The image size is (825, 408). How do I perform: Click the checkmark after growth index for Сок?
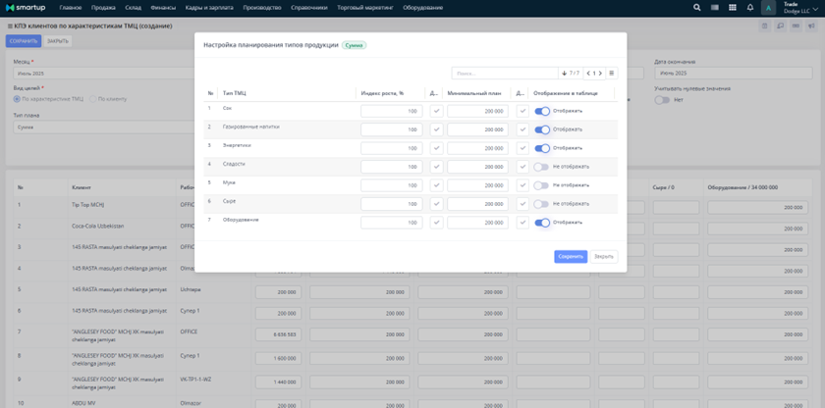tap(436, 111)
